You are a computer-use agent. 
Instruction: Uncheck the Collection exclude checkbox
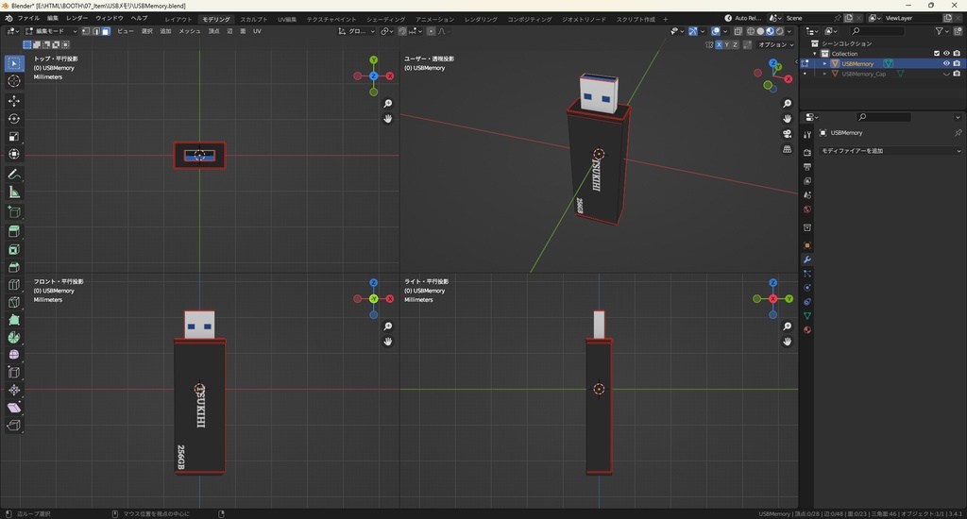937,53
